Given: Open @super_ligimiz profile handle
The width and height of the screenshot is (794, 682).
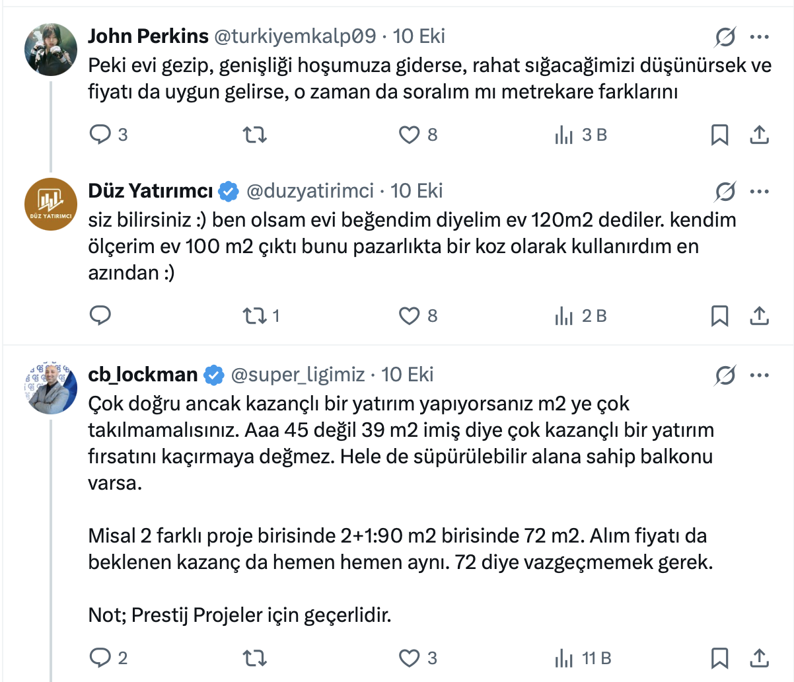Looking at the screenshot, I should [297, 375].
